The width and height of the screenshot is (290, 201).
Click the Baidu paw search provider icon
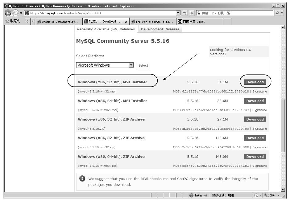coord(199,13)
